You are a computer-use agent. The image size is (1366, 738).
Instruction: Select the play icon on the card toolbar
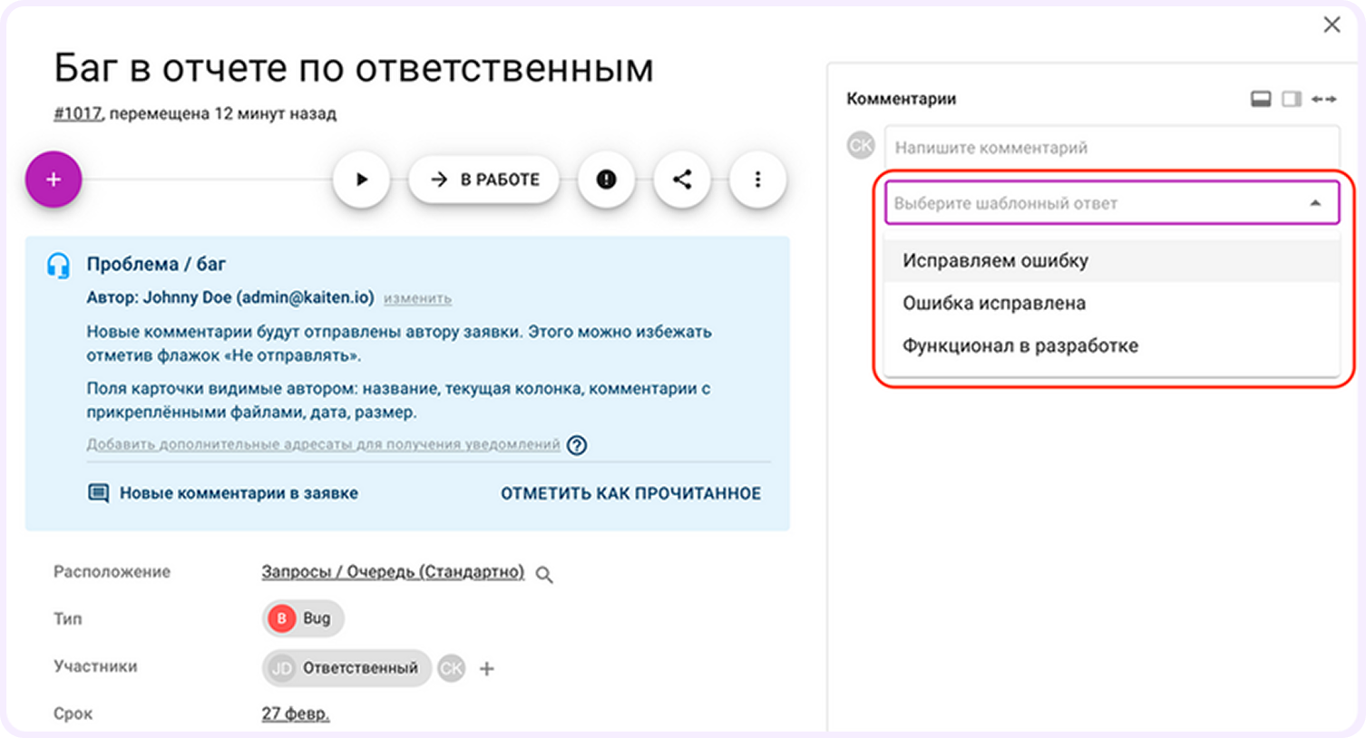click(361, 180)
